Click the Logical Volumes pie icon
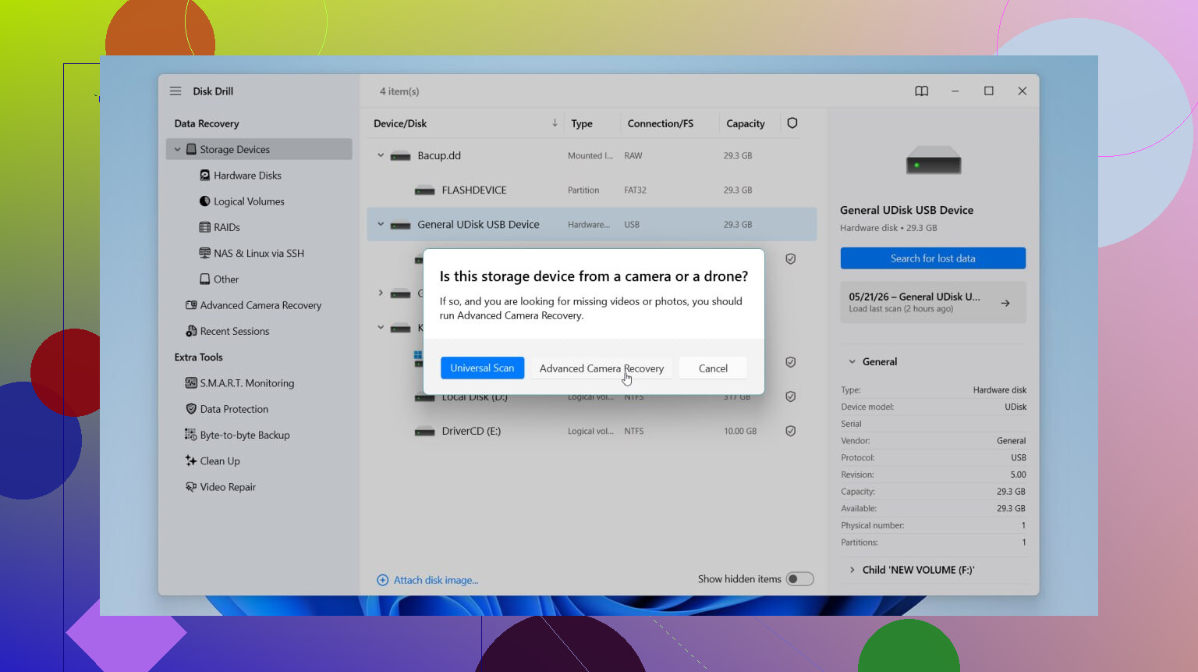The image size is (1198, 672). pyautogui.click(x=204, y=201)
